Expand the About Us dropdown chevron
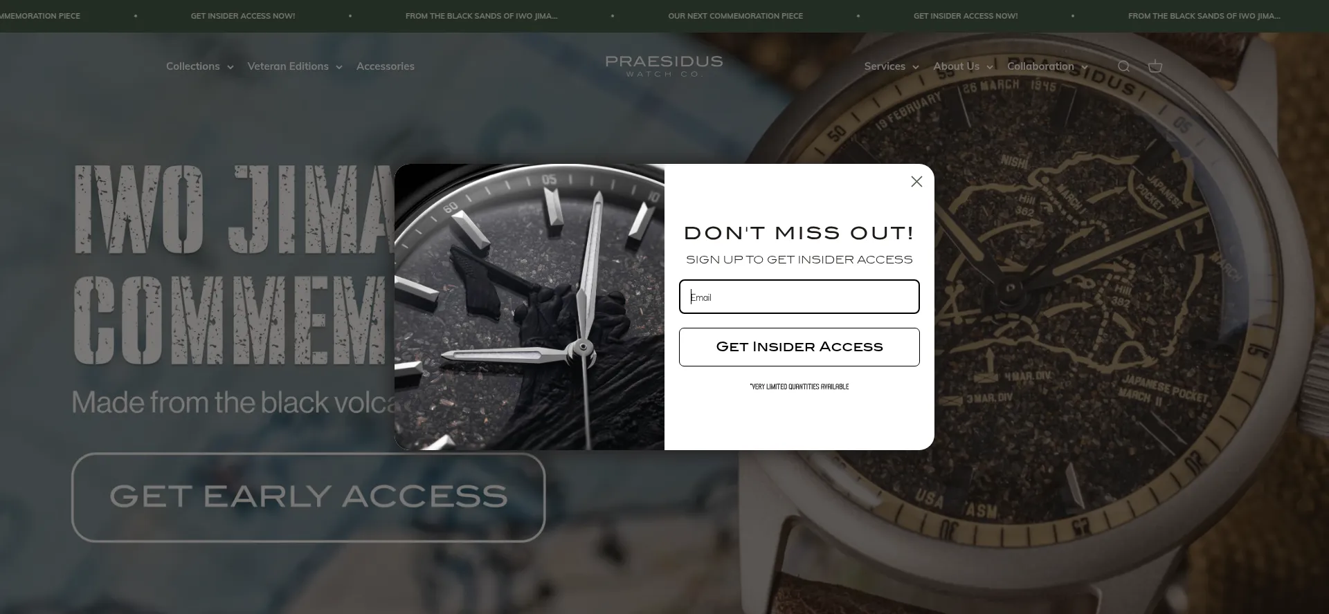 click(990, 67)
